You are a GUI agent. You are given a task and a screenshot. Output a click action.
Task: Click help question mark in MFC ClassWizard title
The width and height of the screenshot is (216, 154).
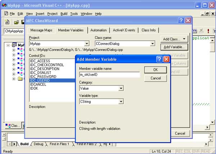[181, 21]
